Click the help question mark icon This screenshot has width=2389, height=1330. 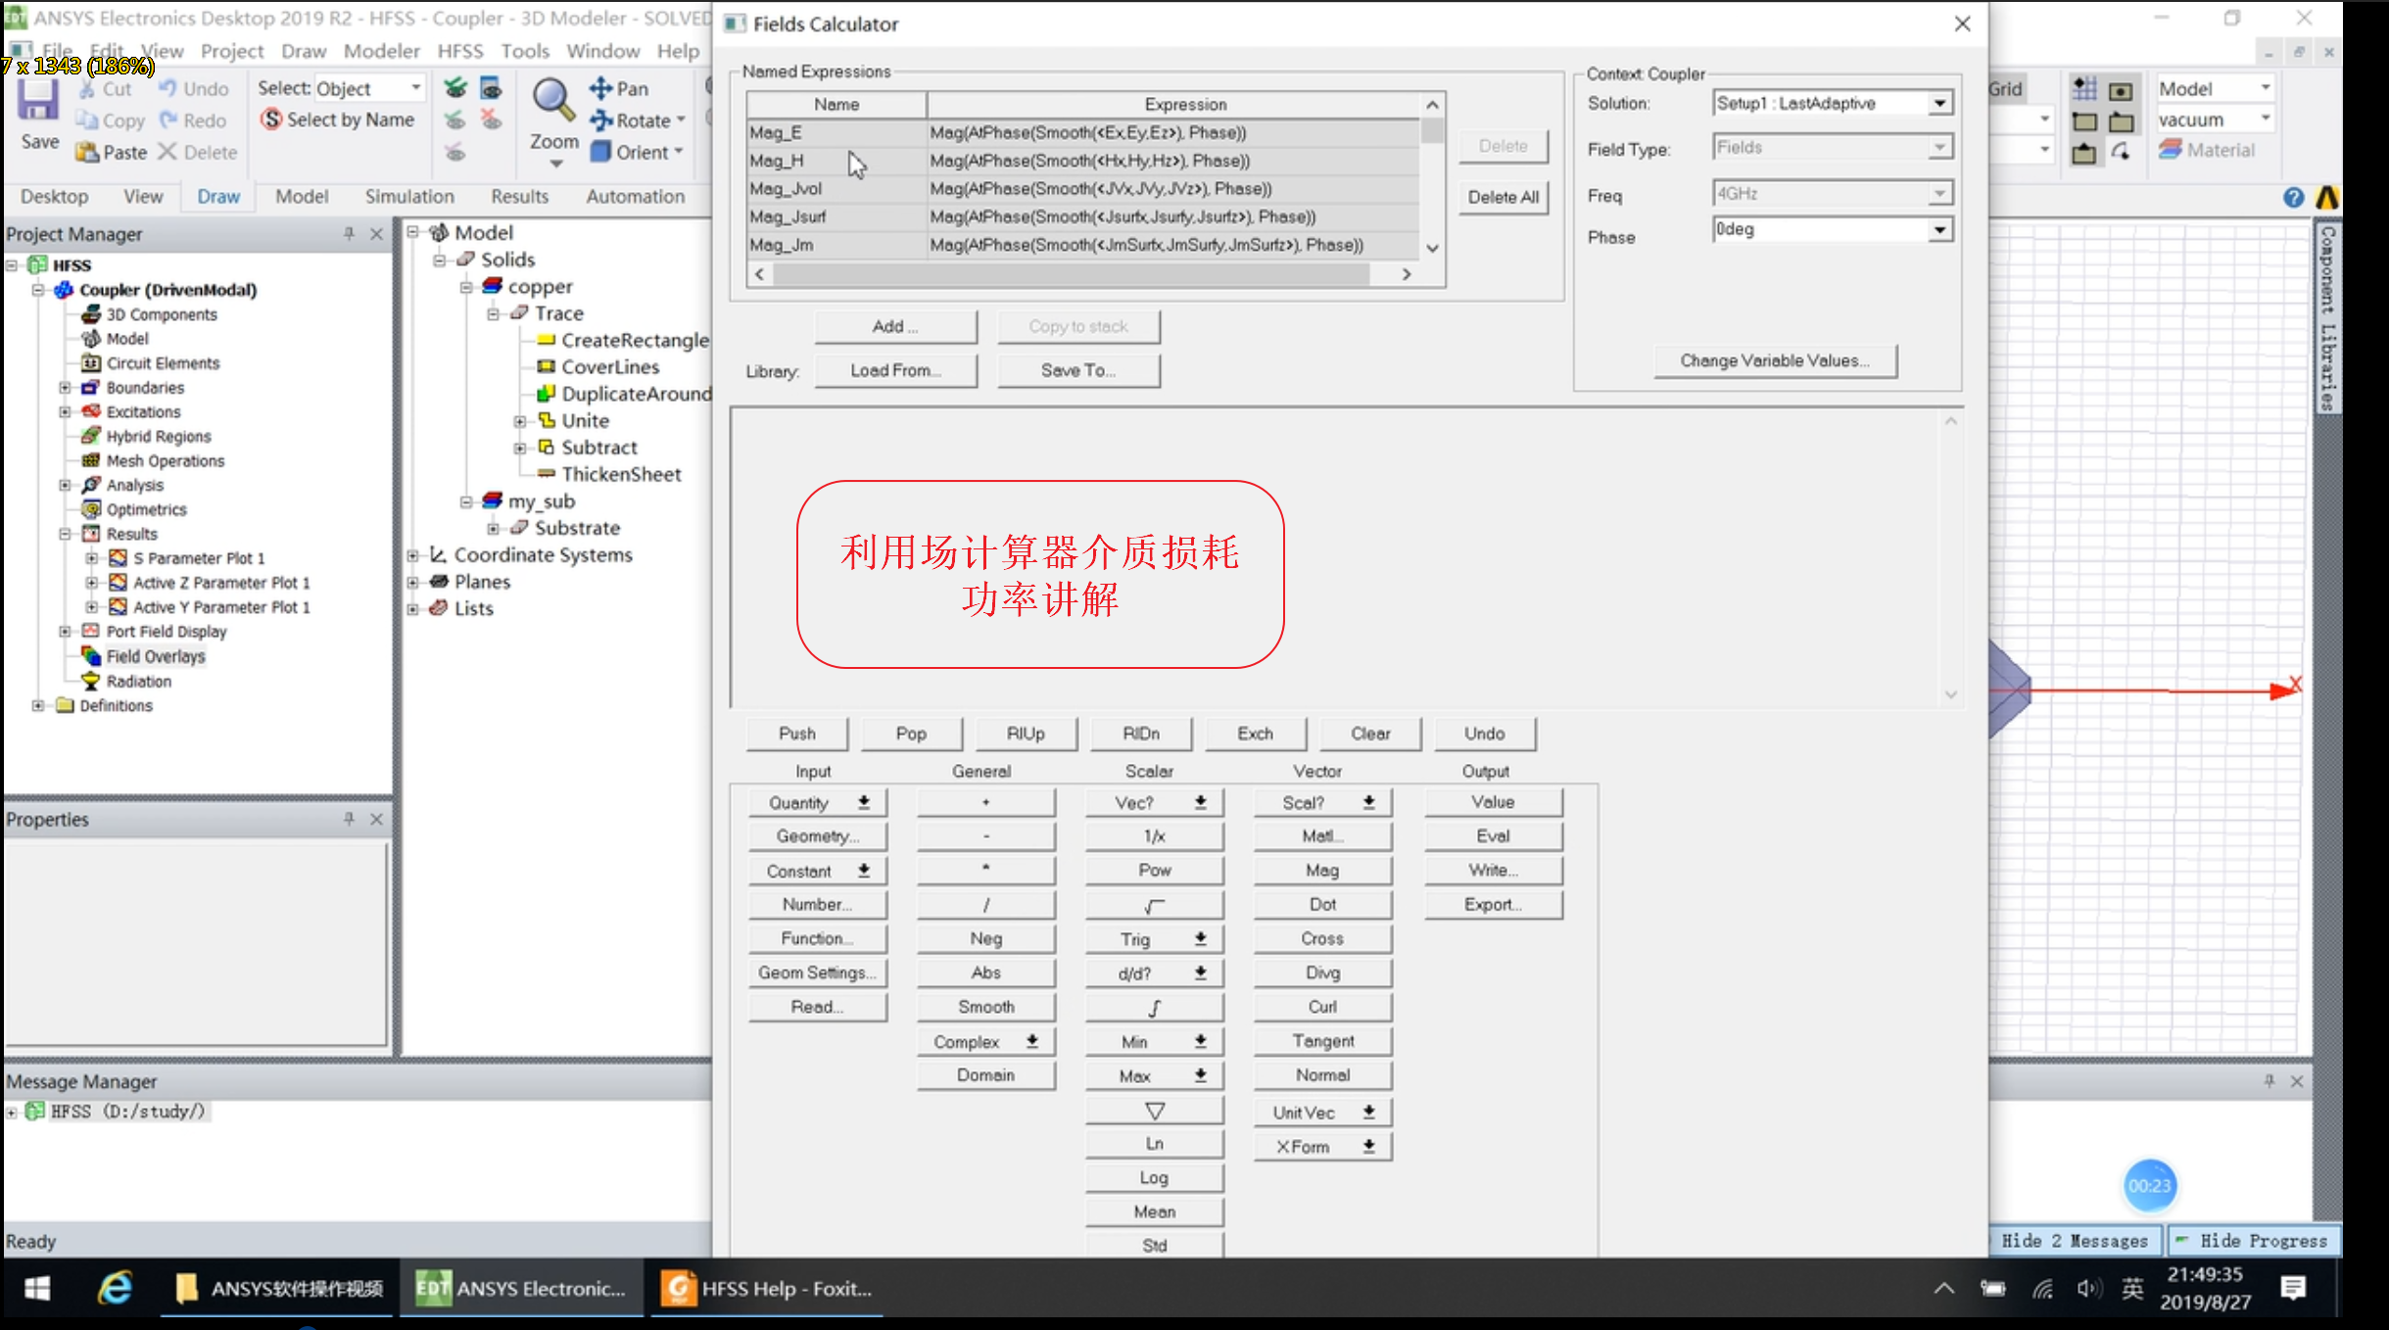pyautogui.click(x=2294, y=198)
